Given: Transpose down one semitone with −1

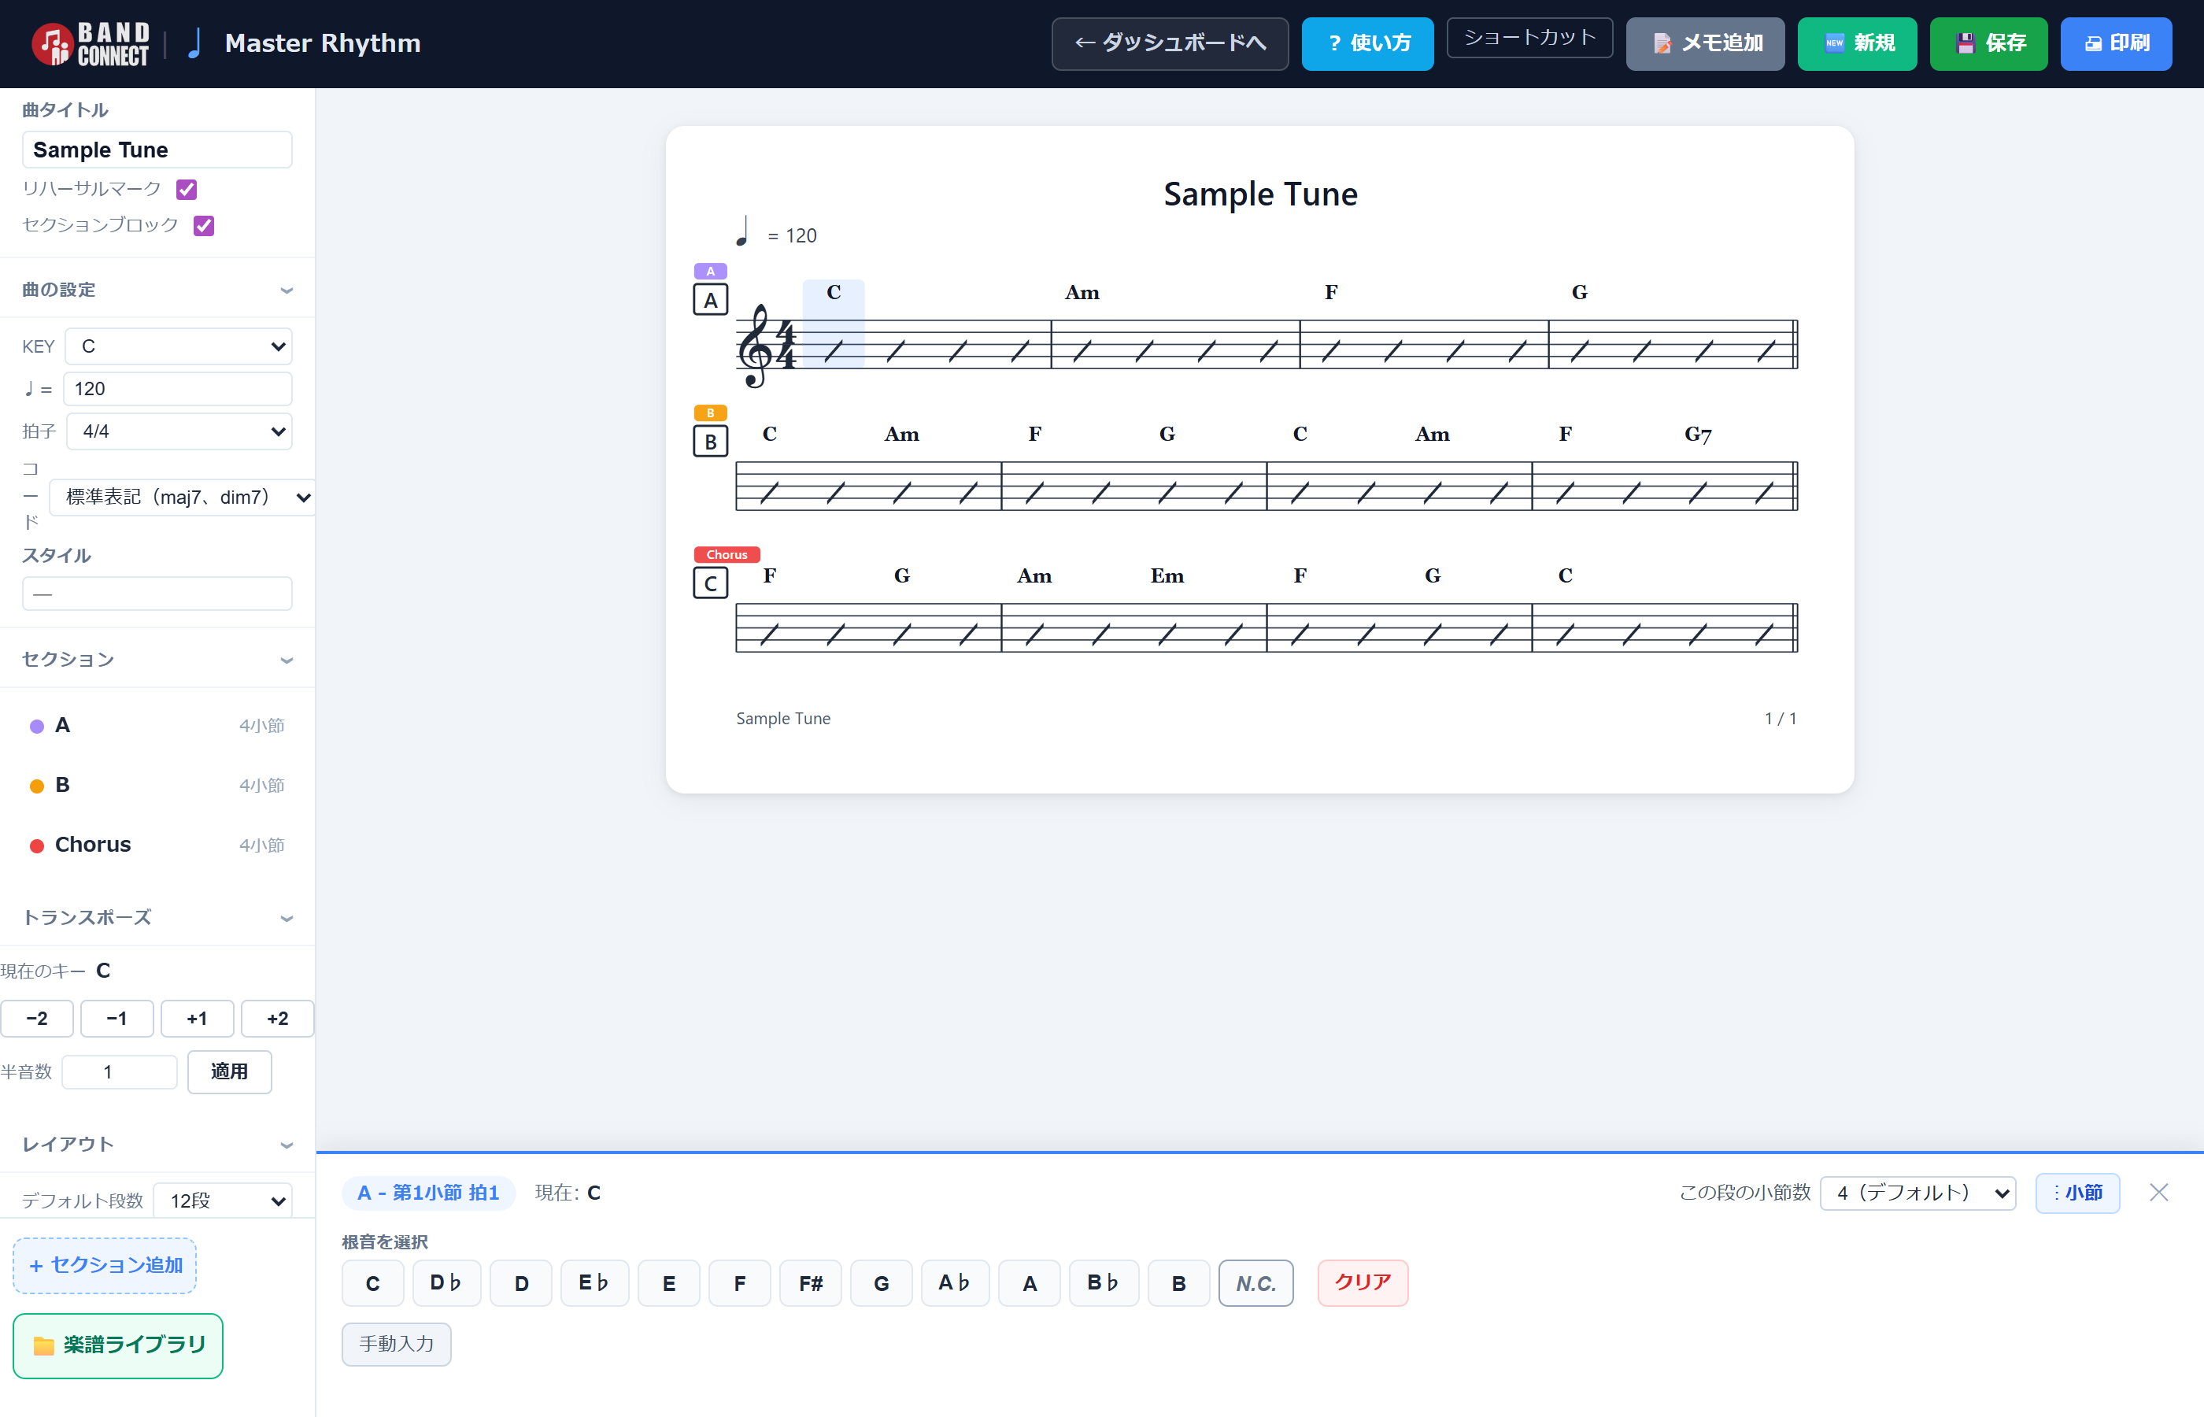Looking at the screenshot, I should 116,1019.
